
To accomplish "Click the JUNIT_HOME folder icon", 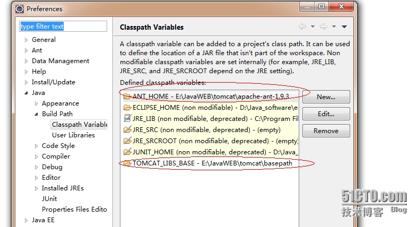I will (x=127, y=152).
